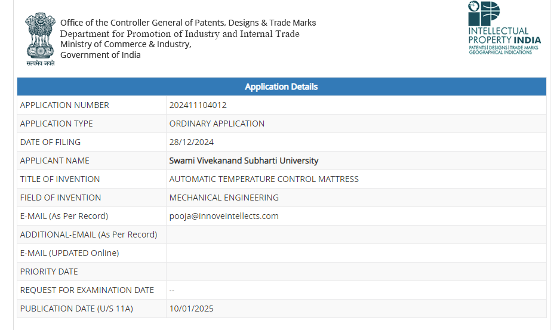The width and height of the screenshot is (554, 330).
Task: Click the title Automatic Temperature Control Mattress
Action: click(264, 179)
